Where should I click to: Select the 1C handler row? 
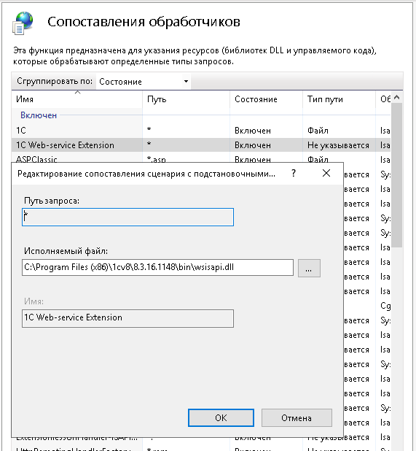201,131
